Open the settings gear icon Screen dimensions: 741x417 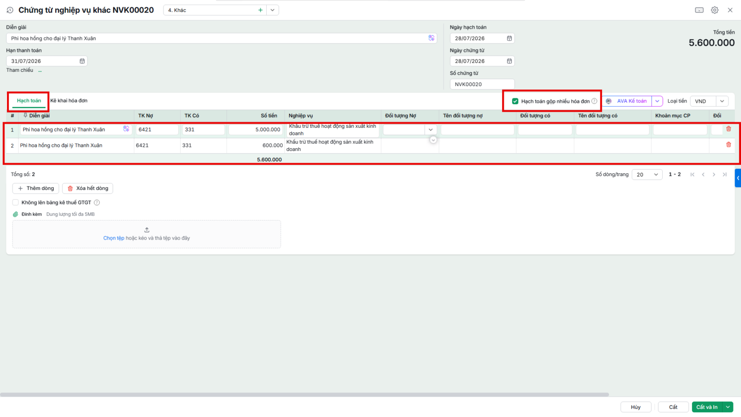[715, 10]
